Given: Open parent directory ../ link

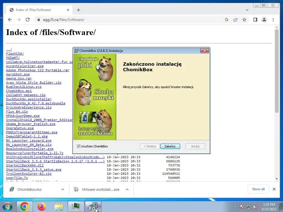Looking at the screenshot, I should pyautogui.click(x=9, y=49).
